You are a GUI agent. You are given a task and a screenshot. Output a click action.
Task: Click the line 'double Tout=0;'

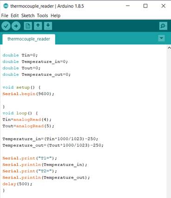pos(21,68)
